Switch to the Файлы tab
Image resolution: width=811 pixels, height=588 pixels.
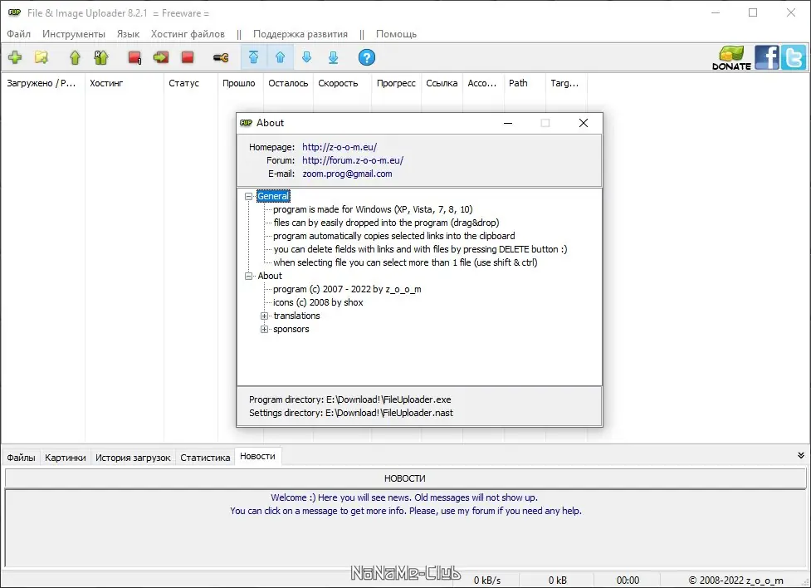[22, 458]
